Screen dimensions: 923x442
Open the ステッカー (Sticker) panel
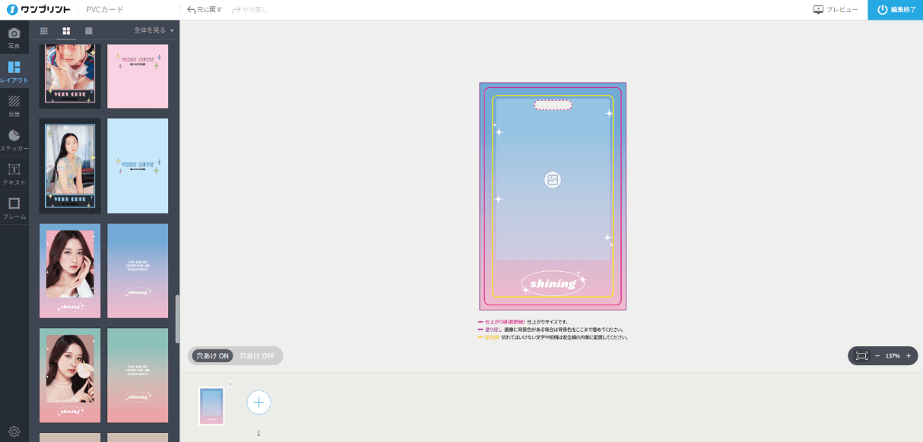point(14,139)
